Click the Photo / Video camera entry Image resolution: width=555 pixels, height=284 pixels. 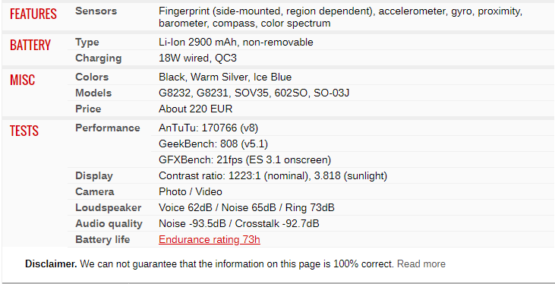[x=191, y=192]
